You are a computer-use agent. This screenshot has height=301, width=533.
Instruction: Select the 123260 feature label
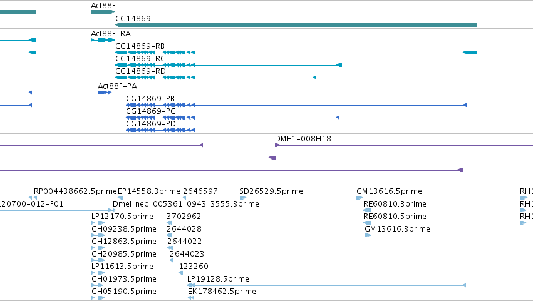(194, 267)
